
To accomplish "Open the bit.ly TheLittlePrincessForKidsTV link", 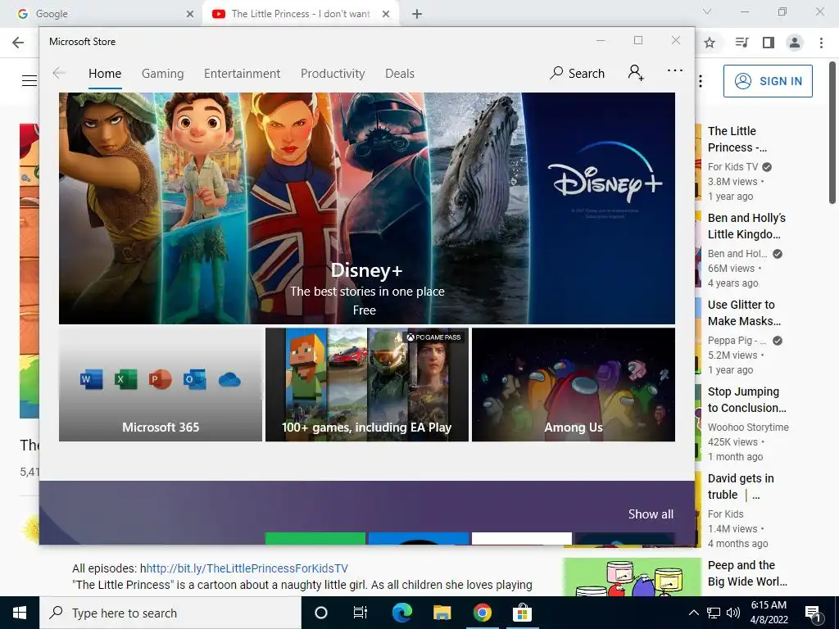I will (x=247, y=568).
